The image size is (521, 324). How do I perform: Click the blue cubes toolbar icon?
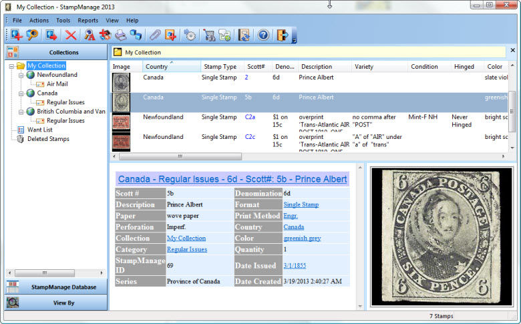pos(136,35)
